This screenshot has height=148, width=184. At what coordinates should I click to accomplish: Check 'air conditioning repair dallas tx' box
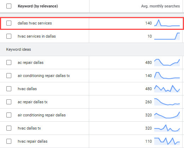pos(9,76)
